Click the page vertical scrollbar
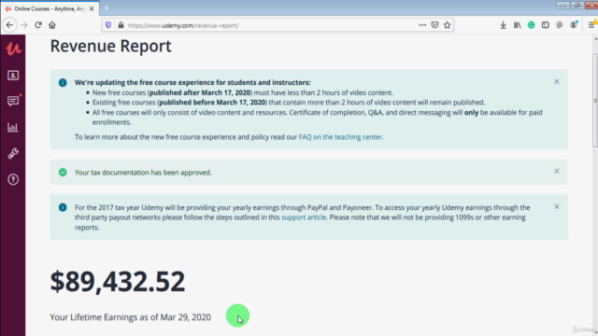 pyautogui.click(x=595, y=101)
